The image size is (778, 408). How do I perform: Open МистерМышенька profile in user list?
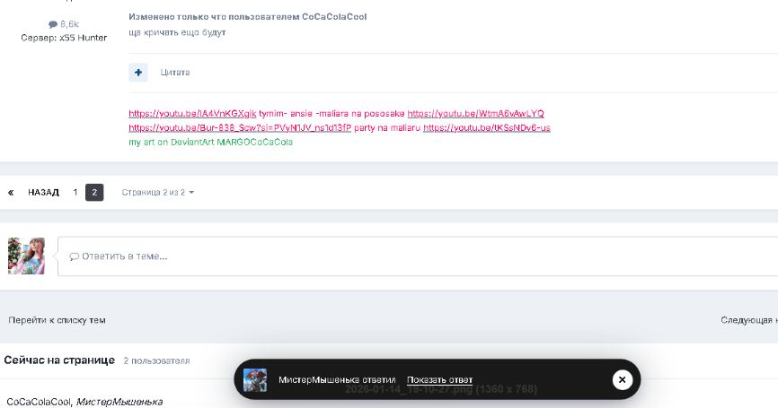coord(119,402)
